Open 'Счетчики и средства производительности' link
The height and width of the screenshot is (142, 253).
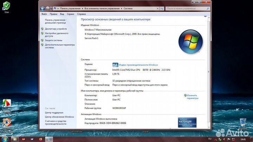pyautogui.click(x=56, y=122)
